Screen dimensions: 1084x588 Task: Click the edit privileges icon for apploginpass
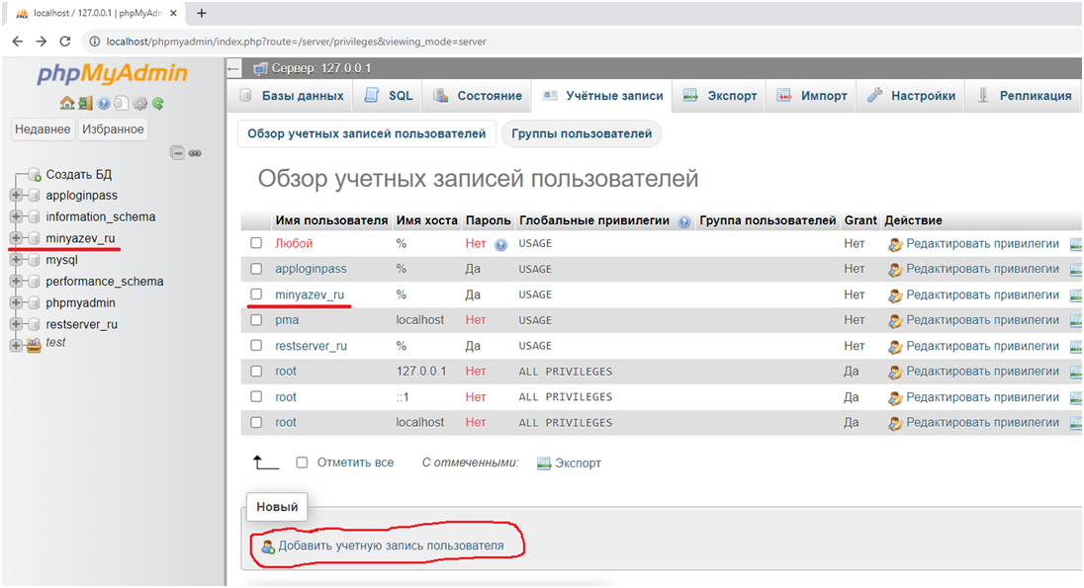(x=895, y=270)
